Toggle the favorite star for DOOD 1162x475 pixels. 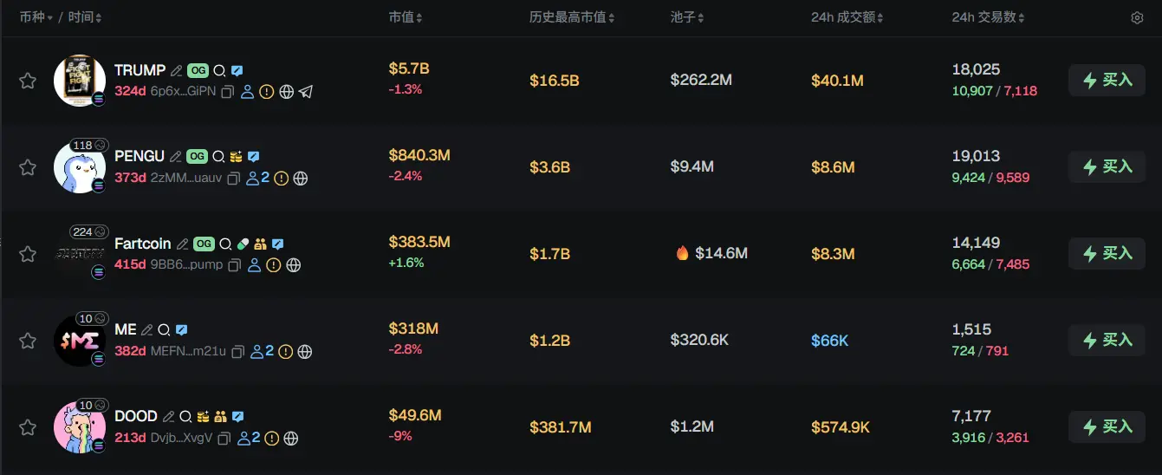[28, 427]
